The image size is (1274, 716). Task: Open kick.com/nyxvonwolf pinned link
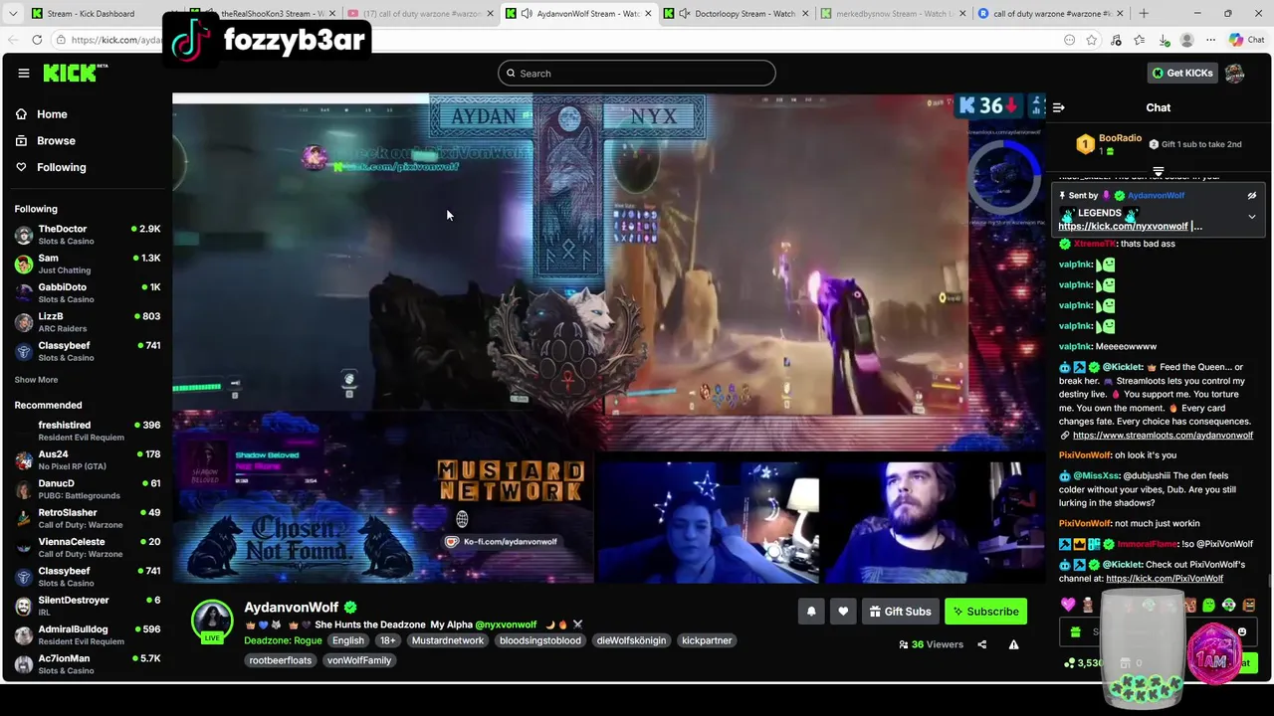coord(1123,227)
